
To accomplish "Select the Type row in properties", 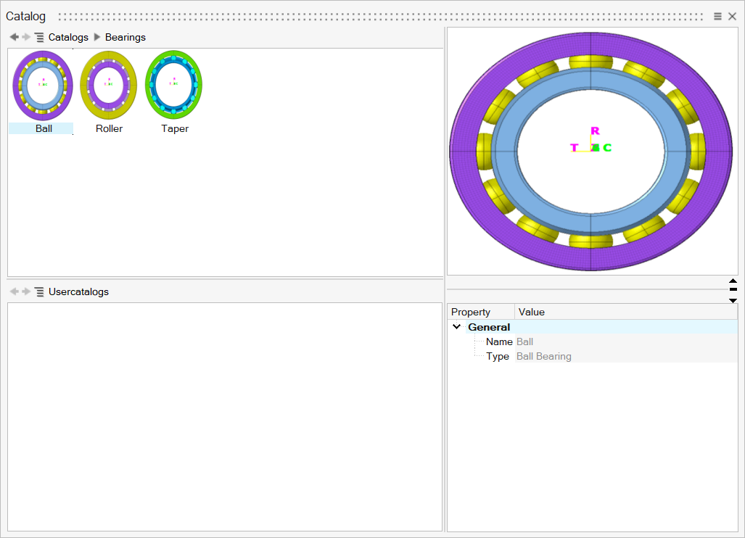I will 498,356.
